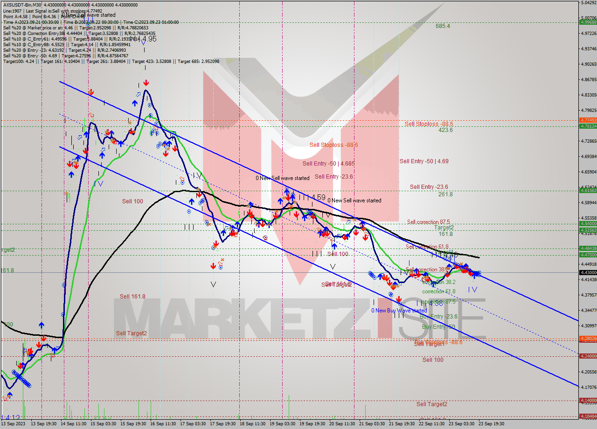
Task: Click the green 261.8 level label
Action: coord(445,194)
